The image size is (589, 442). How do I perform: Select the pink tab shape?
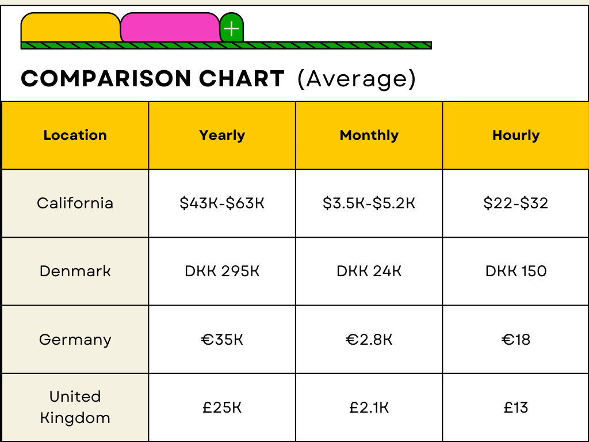[170, 28]
